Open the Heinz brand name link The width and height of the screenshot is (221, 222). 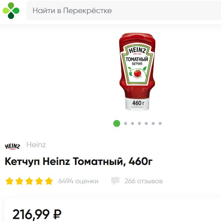pos(36,145)
